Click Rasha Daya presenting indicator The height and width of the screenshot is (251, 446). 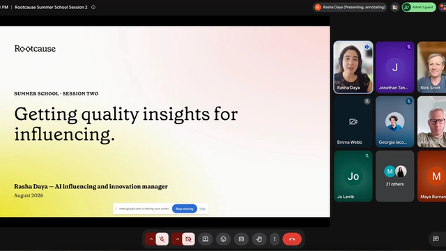coord(350,7)
